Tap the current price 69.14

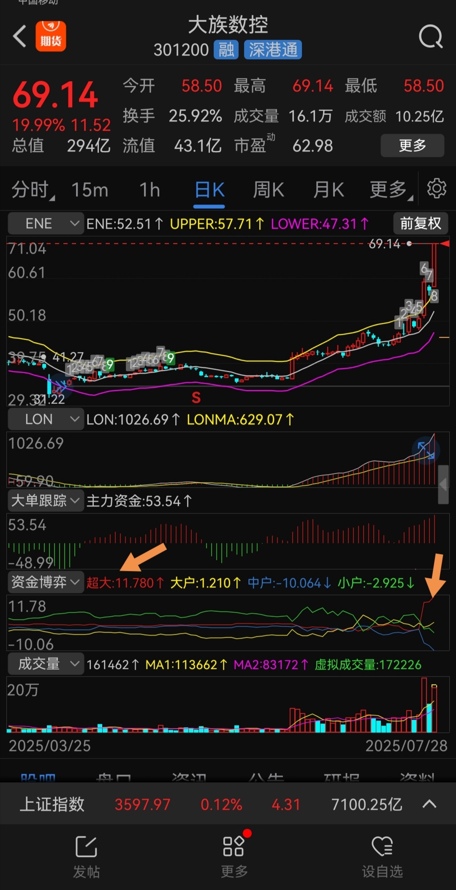click(x=55, y=95)
